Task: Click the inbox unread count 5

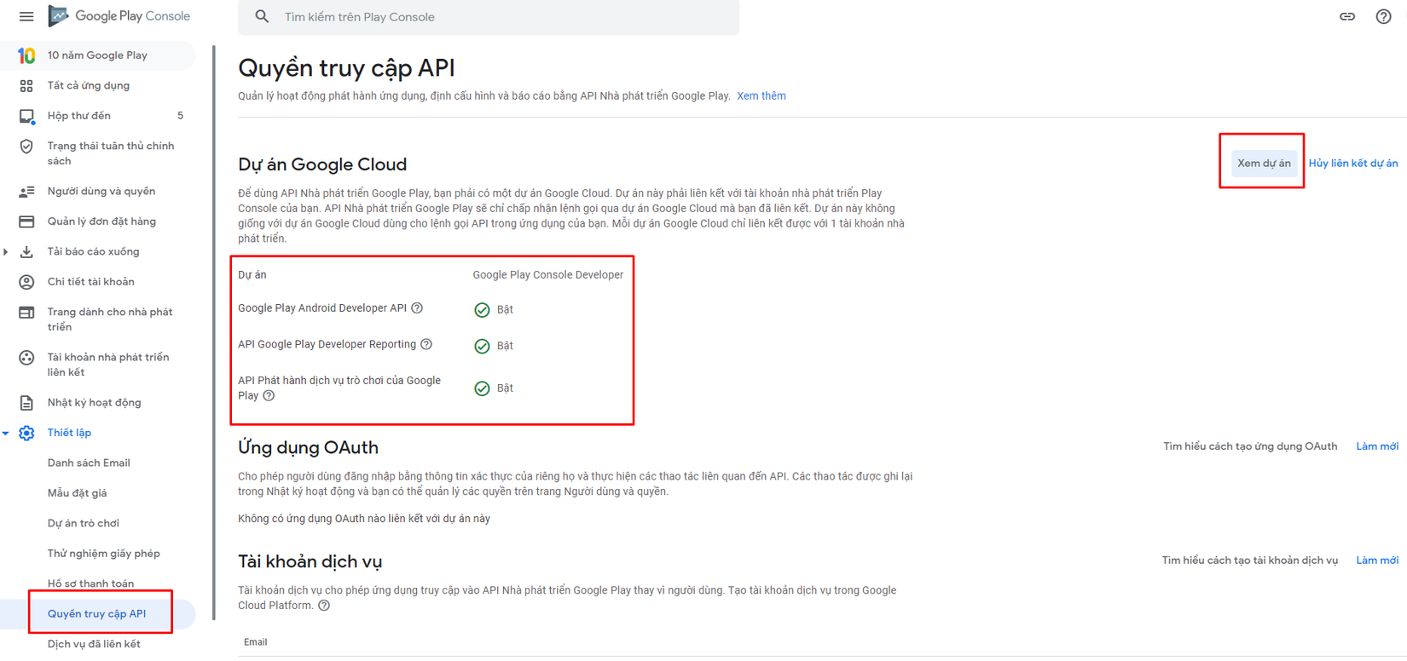Action: [180, 116]
